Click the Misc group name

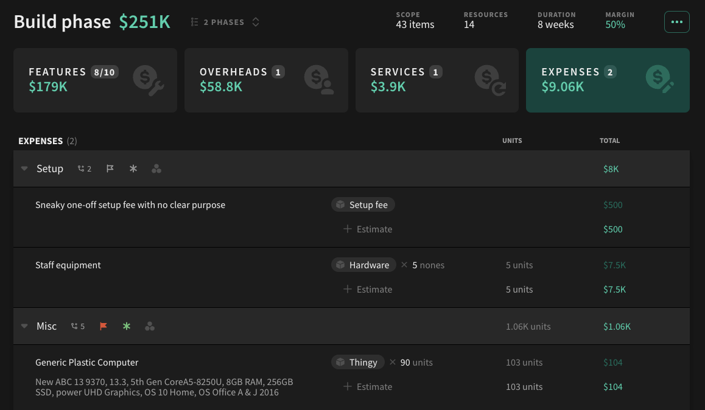click(46, 326)
